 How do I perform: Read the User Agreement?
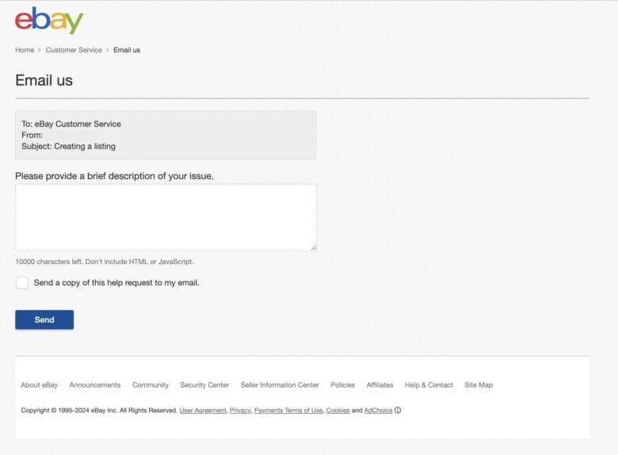202,411
